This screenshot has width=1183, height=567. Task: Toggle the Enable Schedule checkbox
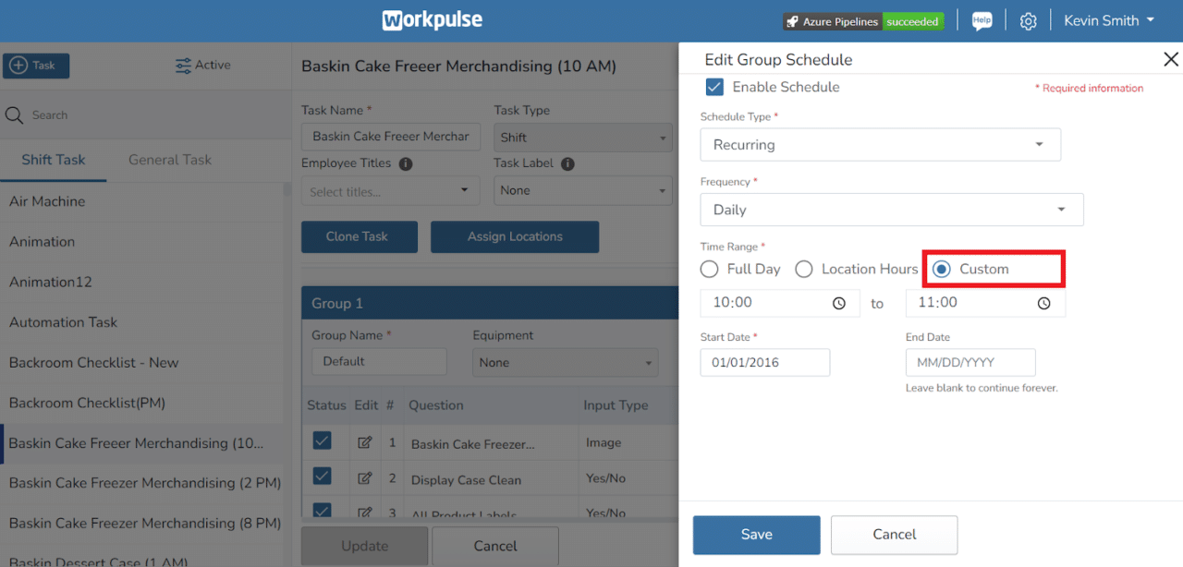(714, 87)
